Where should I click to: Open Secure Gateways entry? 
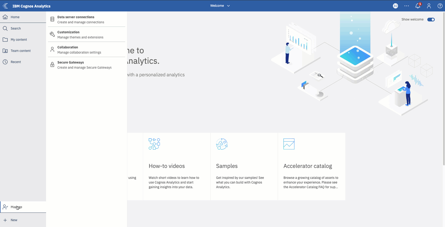[86, 65]
